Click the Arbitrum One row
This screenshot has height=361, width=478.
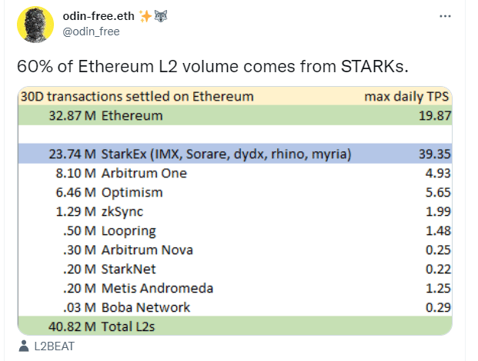(x=234, y=174)
